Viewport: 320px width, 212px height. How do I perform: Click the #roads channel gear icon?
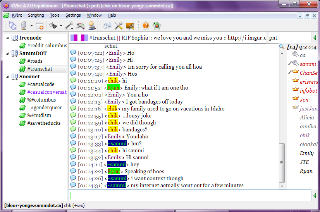click(22, 61)
